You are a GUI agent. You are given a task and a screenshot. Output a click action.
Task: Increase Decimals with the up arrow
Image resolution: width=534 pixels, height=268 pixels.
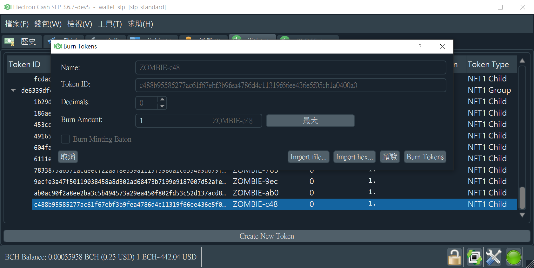[x=162, y=99]
